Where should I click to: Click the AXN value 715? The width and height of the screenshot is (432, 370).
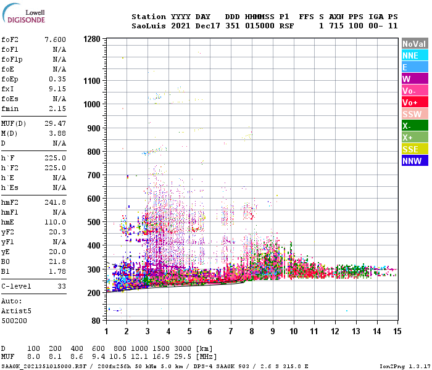[x=336, y=26]
